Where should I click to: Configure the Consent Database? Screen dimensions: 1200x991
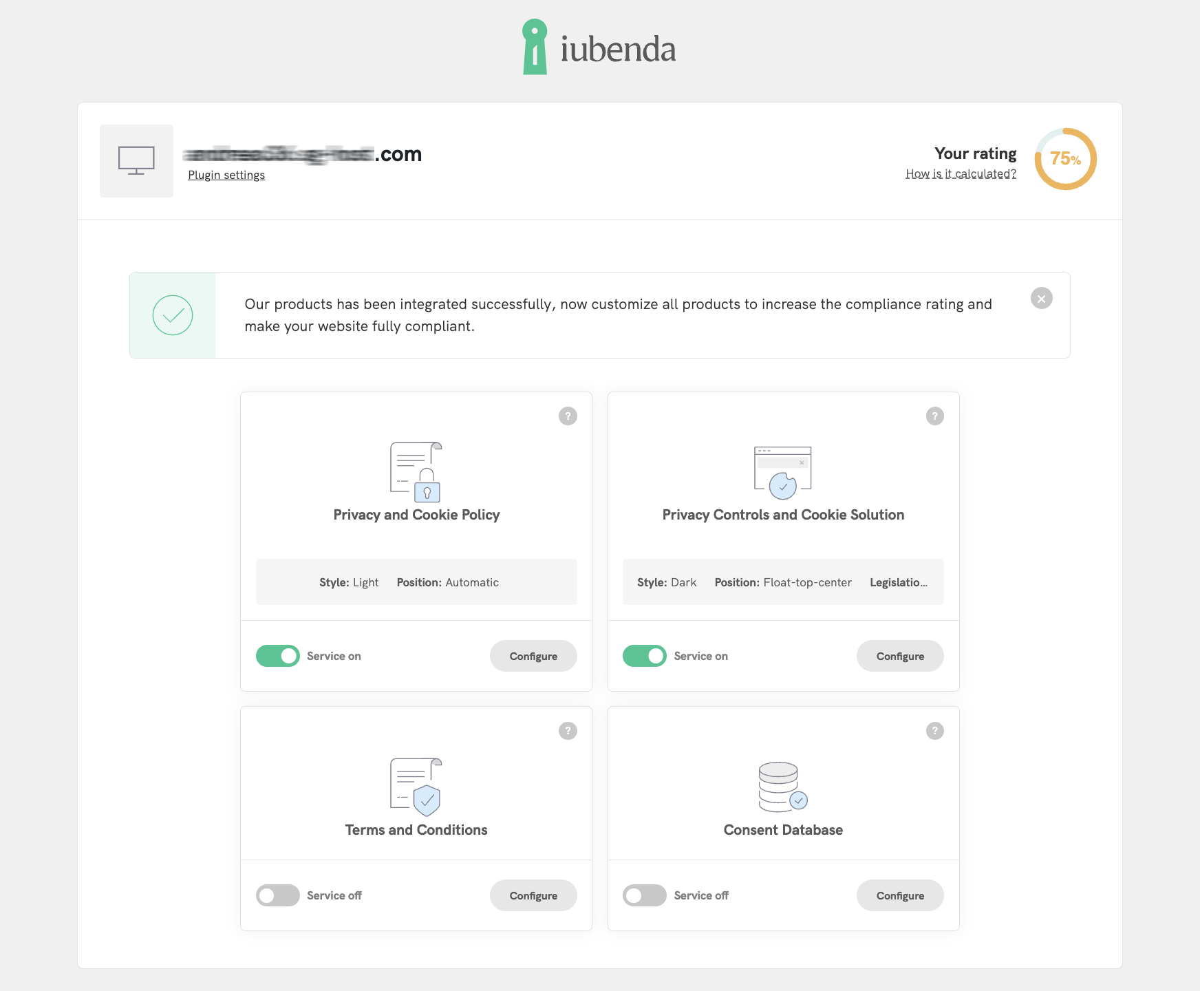click(x=900, y=895)
